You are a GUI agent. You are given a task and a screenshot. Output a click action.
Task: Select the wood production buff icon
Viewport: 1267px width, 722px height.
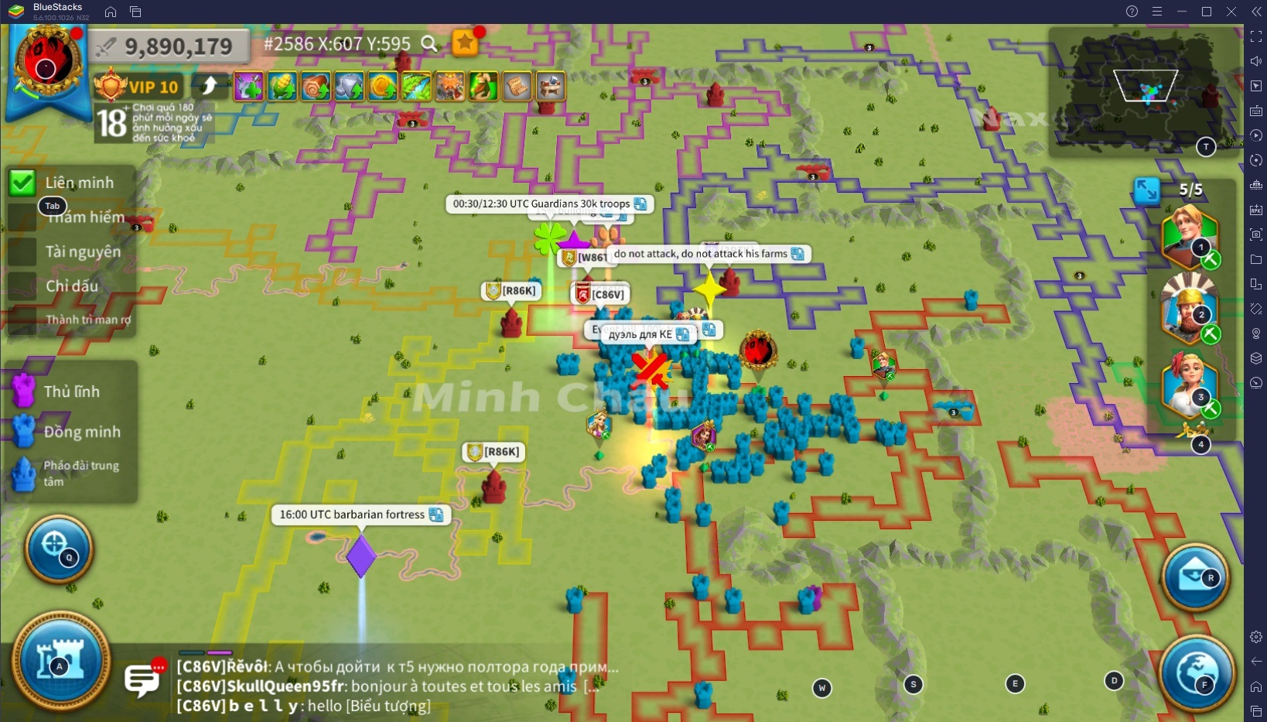click(x=316, y=87)
